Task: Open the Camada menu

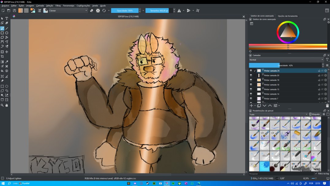Action: tap(40, 6)
